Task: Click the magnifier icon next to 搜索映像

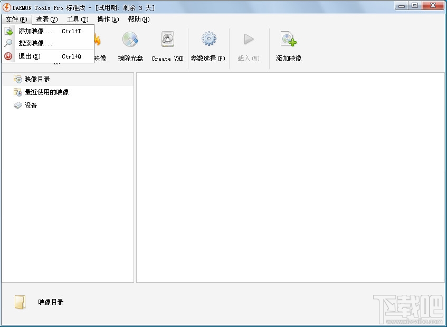Action: pos(9,43)
